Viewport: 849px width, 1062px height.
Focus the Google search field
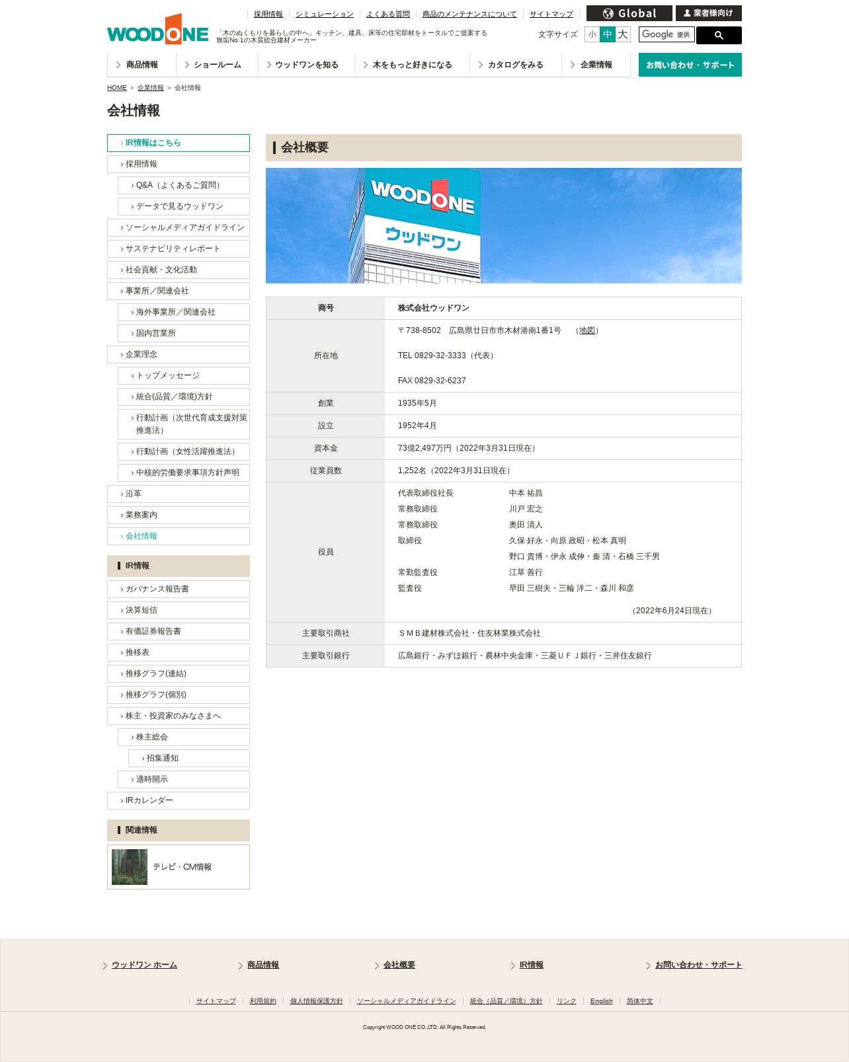point(667,34)
